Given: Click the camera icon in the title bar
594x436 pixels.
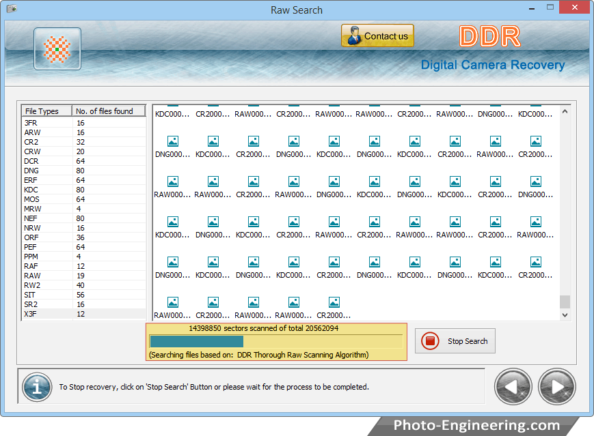Looking at the screenshot, I should click(12, 8).
